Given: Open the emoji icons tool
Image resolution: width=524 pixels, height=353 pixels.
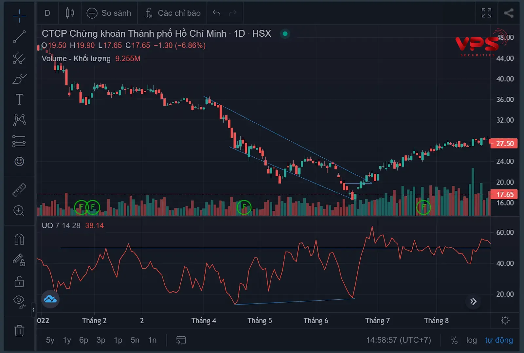Looking at the screenshot, I should [x=19, y=161].
